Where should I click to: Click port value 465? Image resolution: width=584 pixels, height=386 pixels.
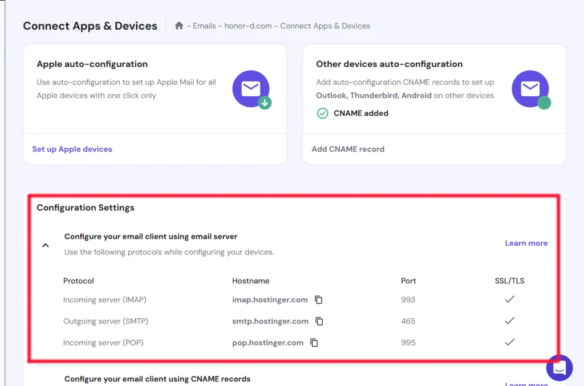pyautogui.click(x=408, y=321)
